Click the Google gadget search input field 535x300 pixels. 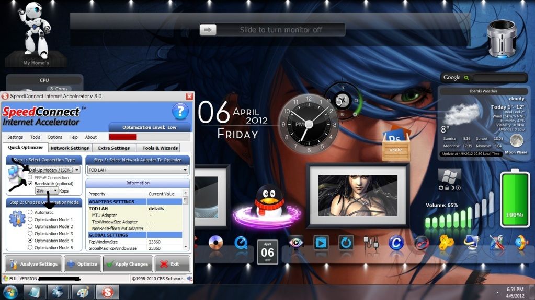[499, 78]
